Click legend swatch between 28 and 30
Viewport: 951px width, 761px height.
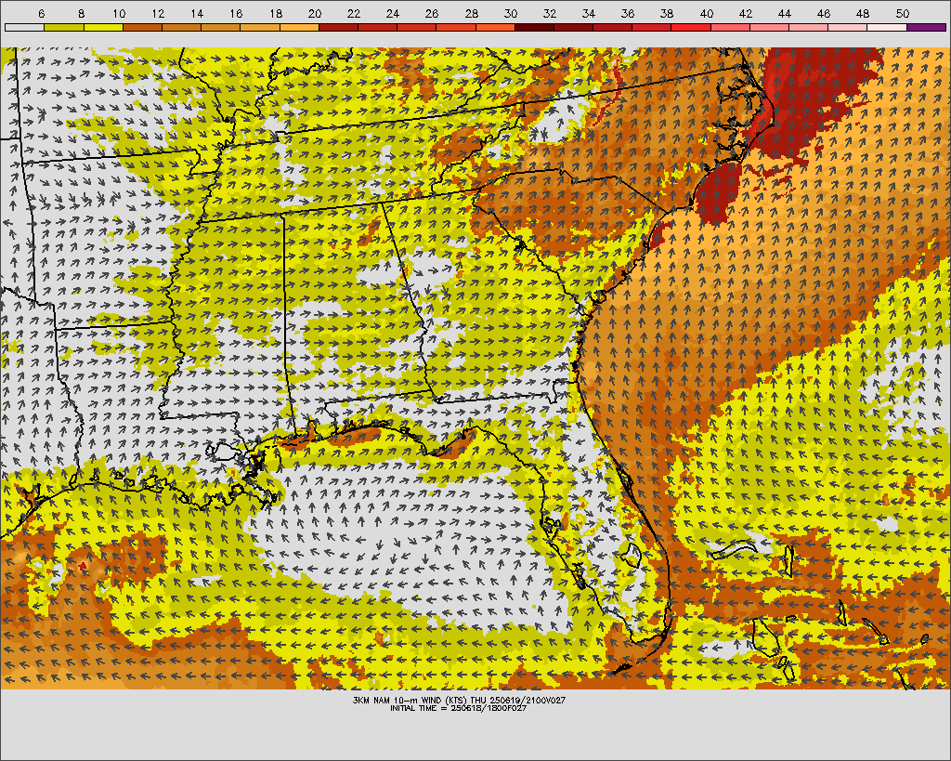point(496,27)
